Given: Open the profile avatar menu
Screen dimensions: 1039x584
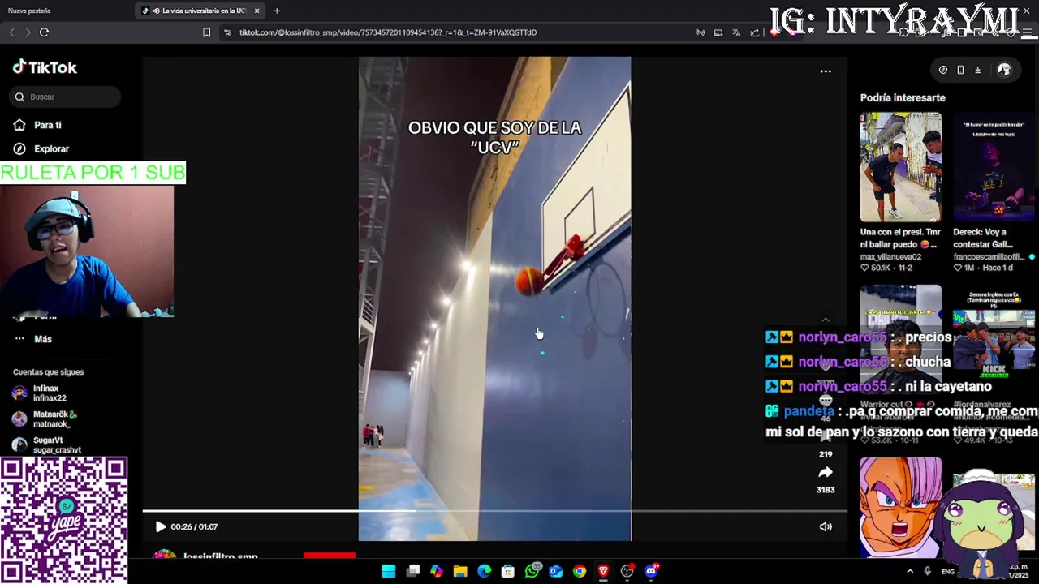Looking at the screenshot, I should click(1004, 70).
